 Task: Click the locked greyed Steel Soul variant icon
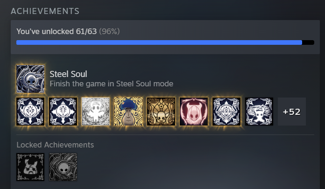[63, 167]
